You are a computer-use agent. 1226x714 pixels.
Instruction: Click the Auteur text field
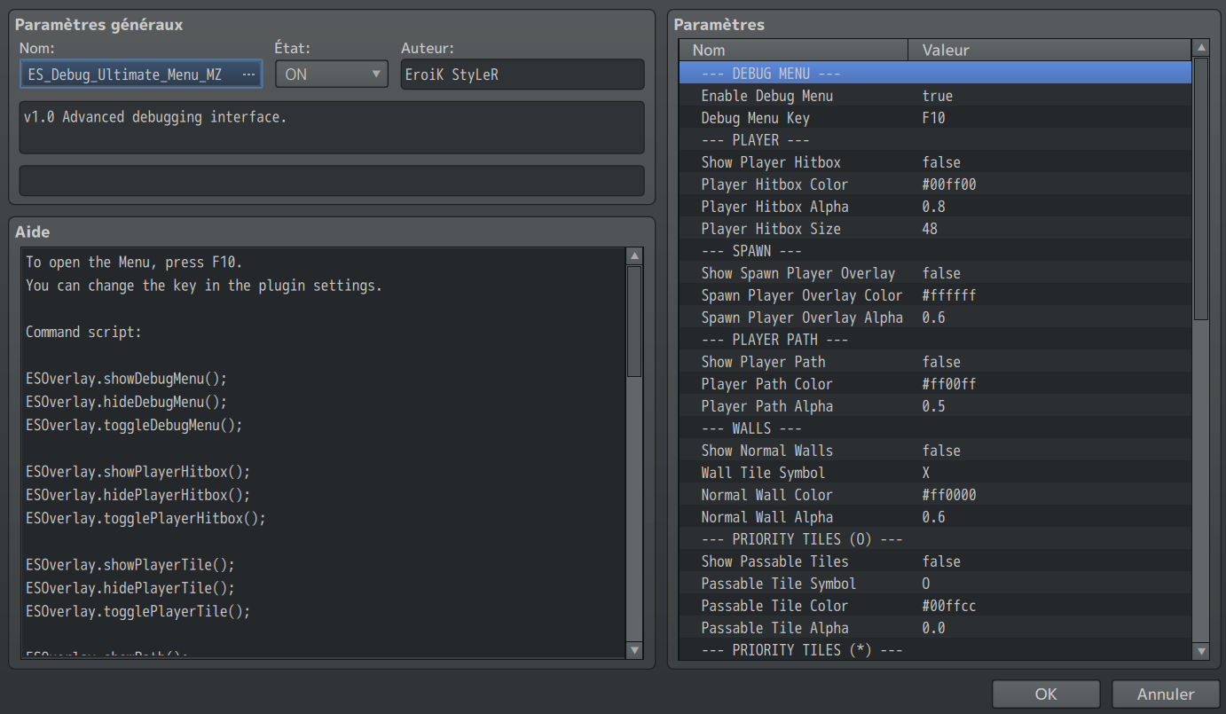(x=522, y=75)
